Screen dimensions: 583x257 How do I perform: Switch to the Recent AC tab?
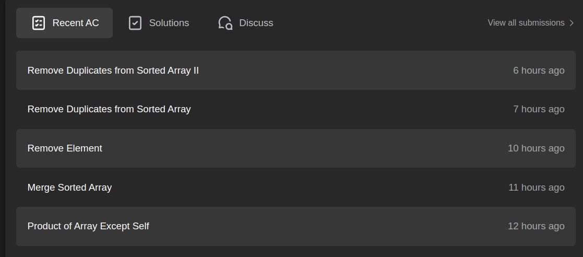click(64, 23)
